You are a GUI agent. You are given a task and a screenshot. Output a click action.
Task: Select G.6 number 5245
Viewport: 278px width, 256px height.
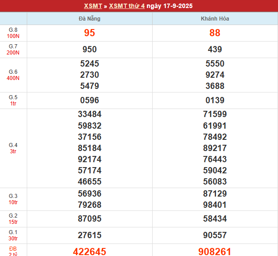click(x=90, y=63)
